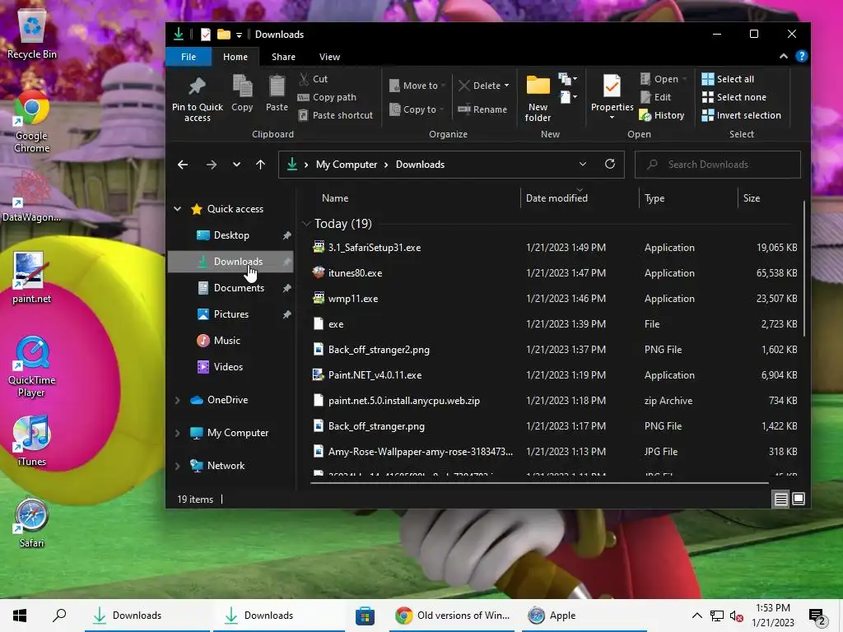Minimize the ribbon with the chevron
The image size is (843, 632).
(784, 57)
